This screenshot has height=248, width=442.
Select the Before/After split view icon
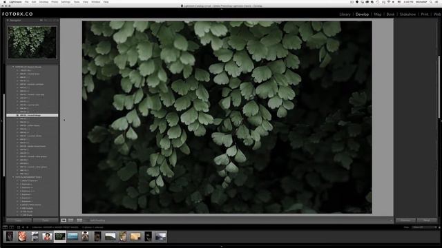(79, 220)
